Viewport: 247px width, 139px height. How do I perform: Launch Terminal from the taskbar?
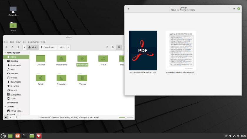point(25,136)
